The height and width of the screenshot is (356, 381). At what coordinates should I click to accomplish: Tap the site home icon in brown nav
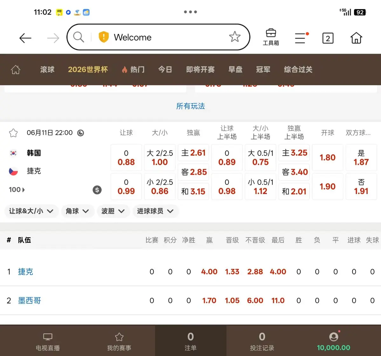[x=16, y=70]
